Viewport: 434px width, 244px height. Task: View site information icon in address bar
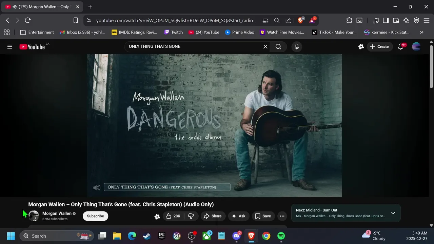(89, 20)
